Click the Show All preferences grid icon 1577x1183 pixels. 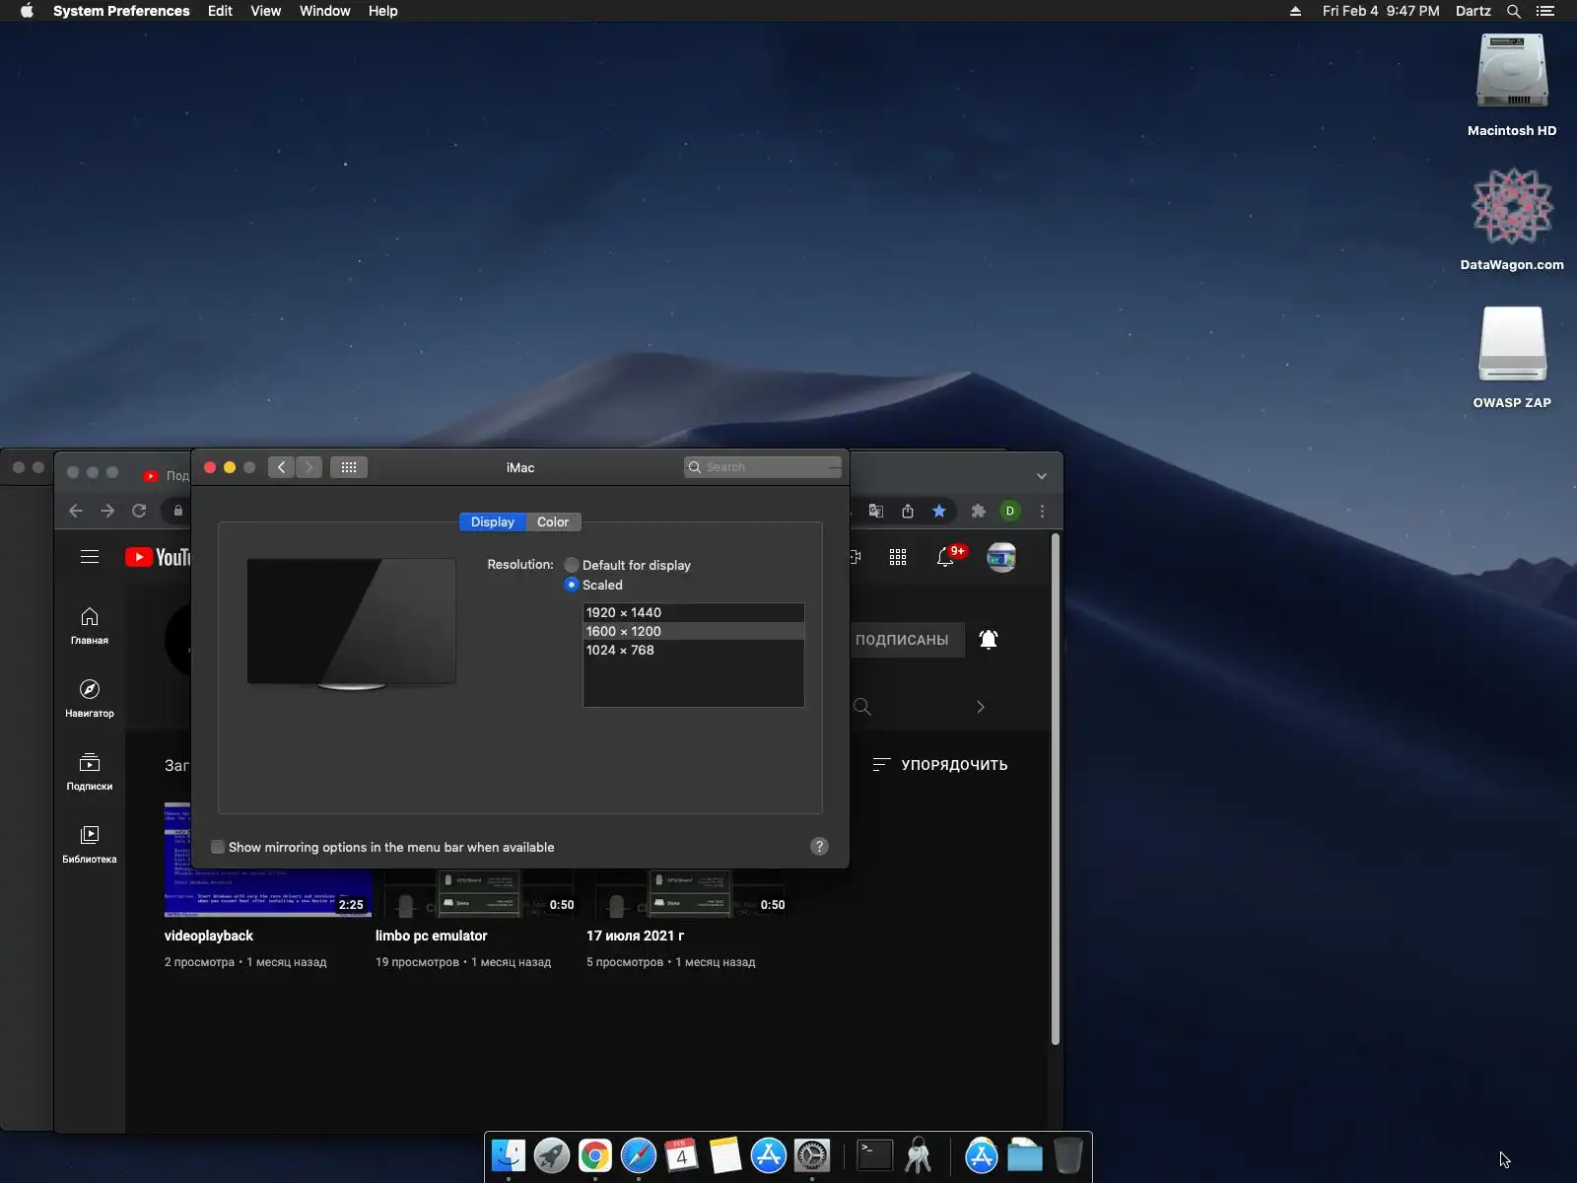point(349,467)
